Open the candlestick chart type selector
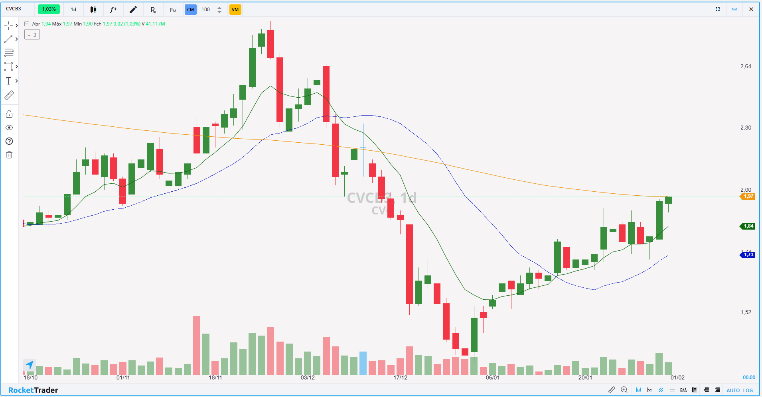Viewport: 762px width, 397px height. pos(93,10)
